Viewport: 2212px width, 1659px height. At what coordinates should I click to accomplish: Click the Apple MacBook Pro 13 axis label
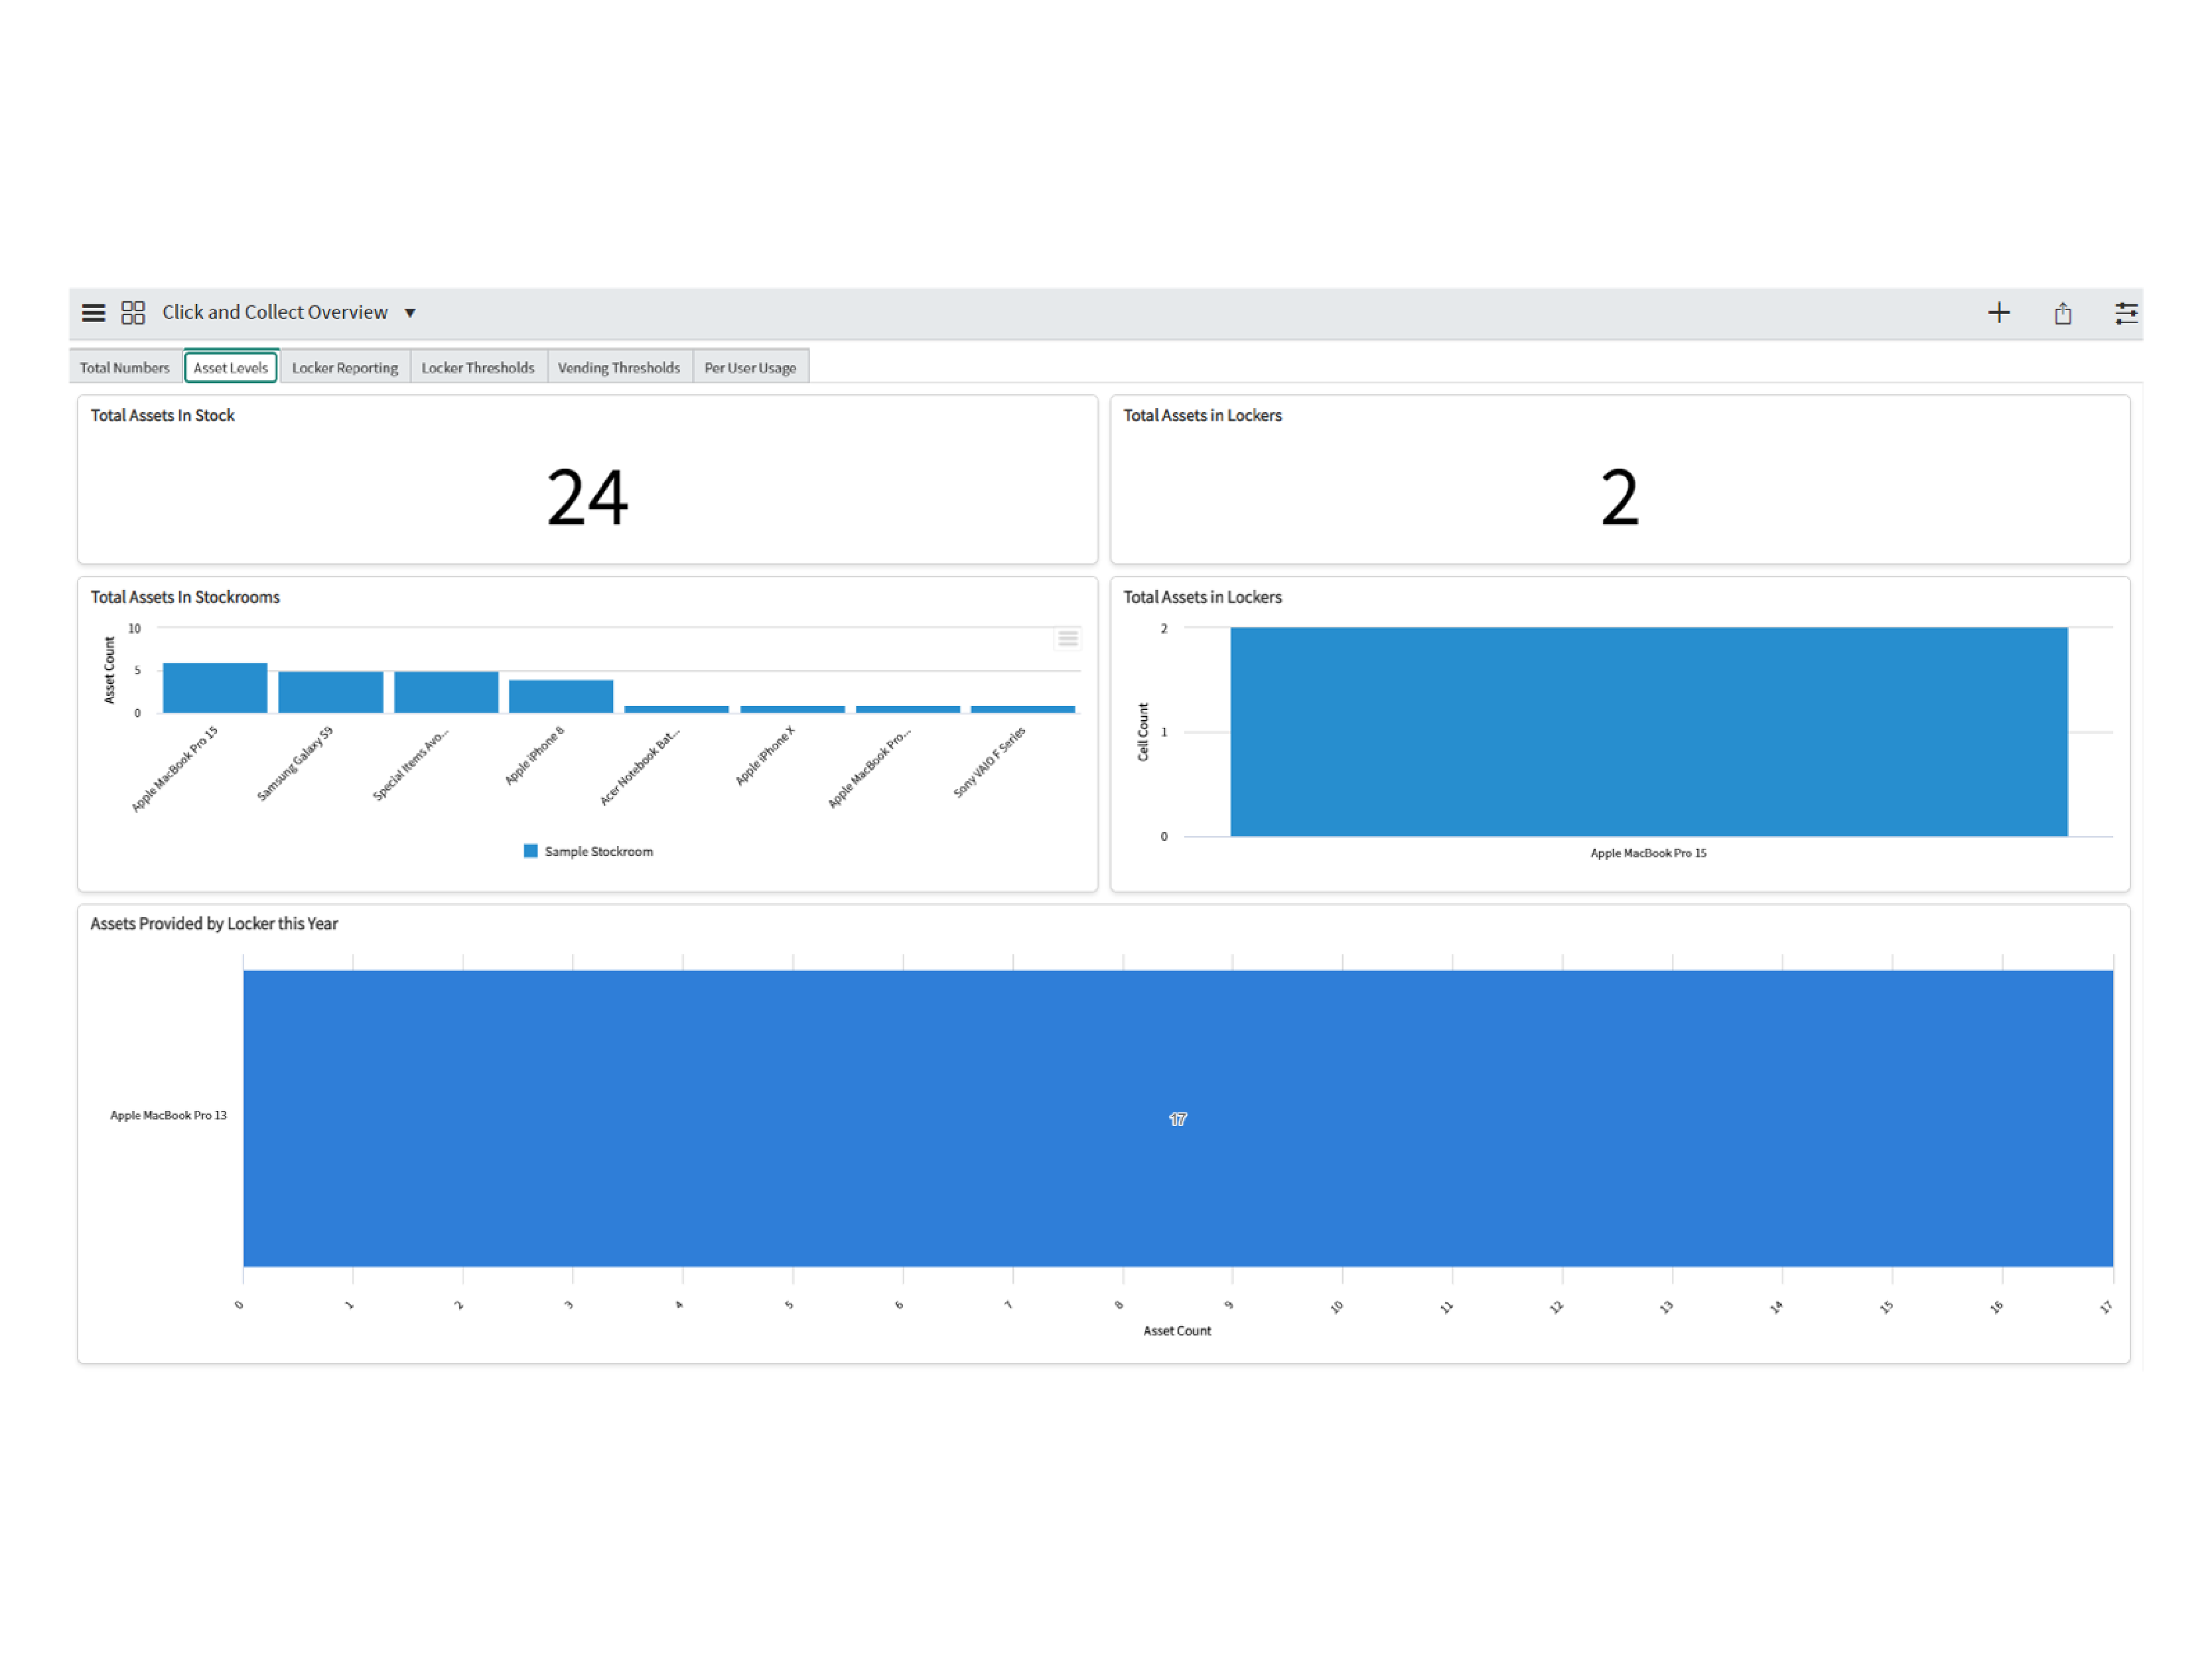168,1115
